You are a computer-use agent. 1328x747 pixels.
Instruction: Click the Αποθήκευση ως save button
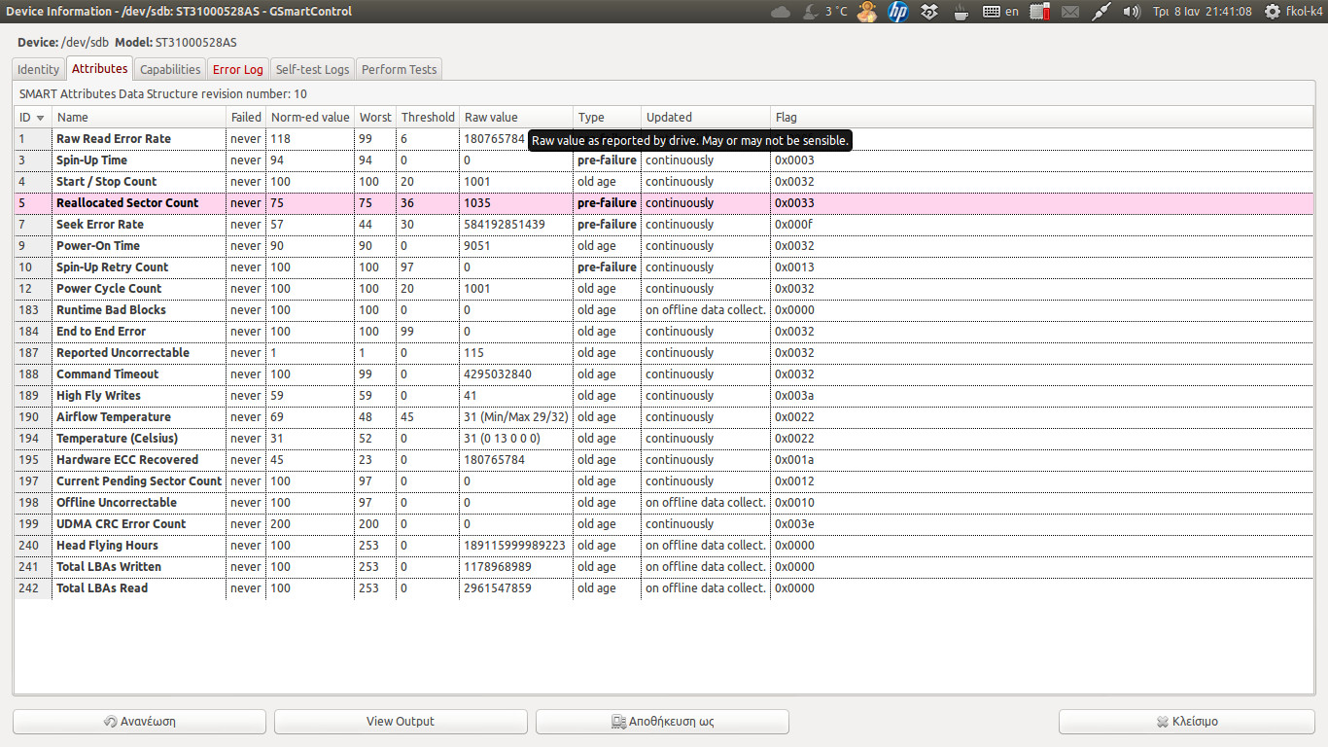[x=662, y=722]
